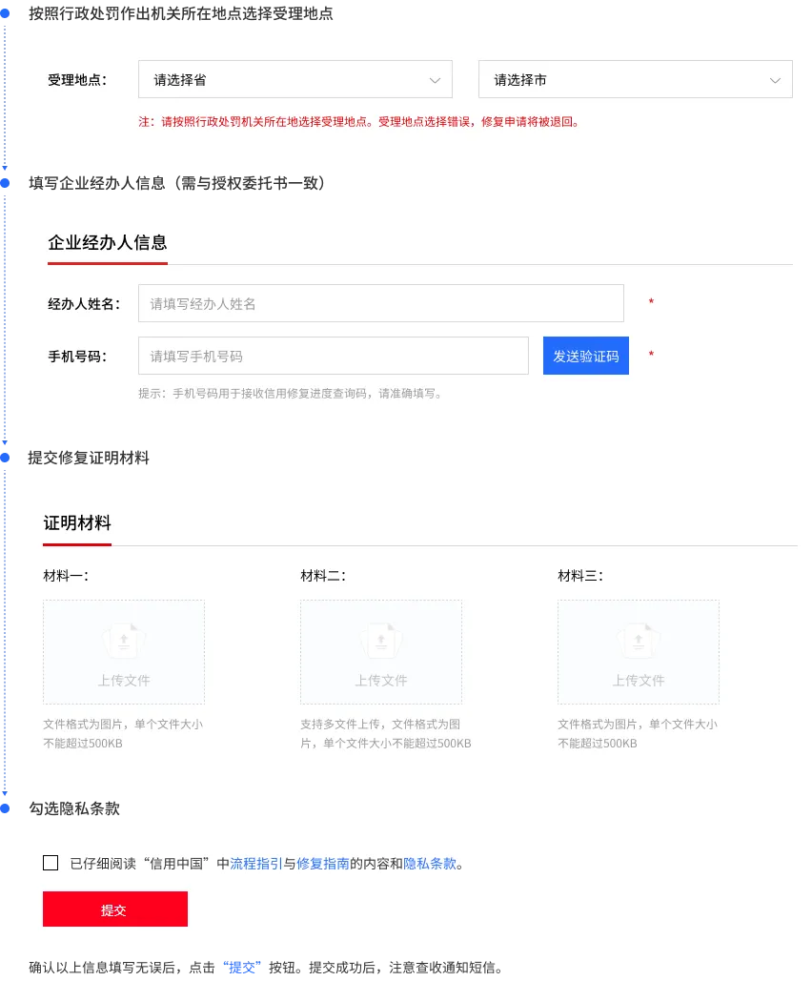Click the chevron on the 请选择省 selector
812x981 pixels.
(x=435, y=80)
